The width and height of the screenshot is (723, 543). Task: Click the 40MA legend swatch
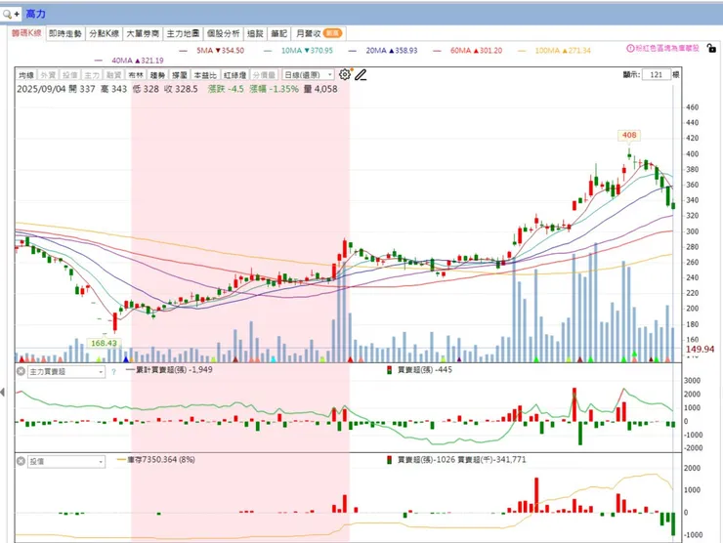(99, 61)
